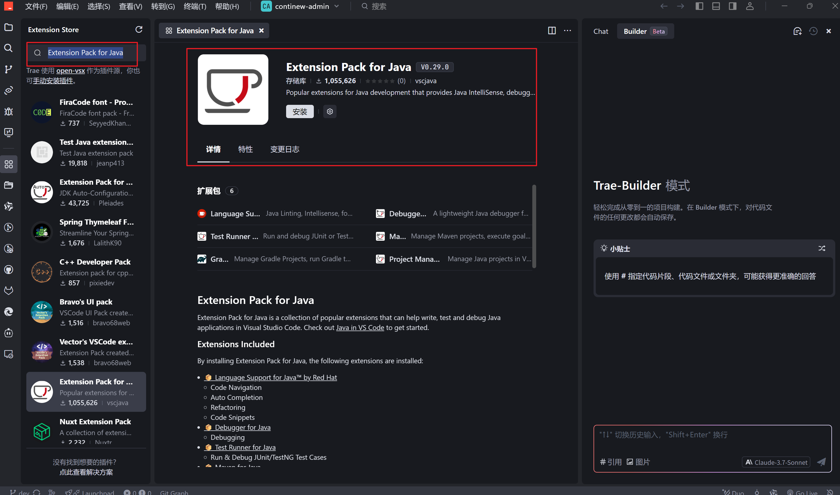
Task: Toggle the primary sidebar layout icon
Action: (x=699, y=6)
